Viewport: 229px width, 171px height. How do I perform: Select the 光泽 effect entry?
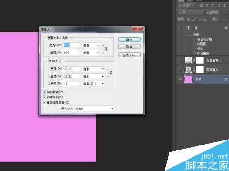[x=200, y=48]
